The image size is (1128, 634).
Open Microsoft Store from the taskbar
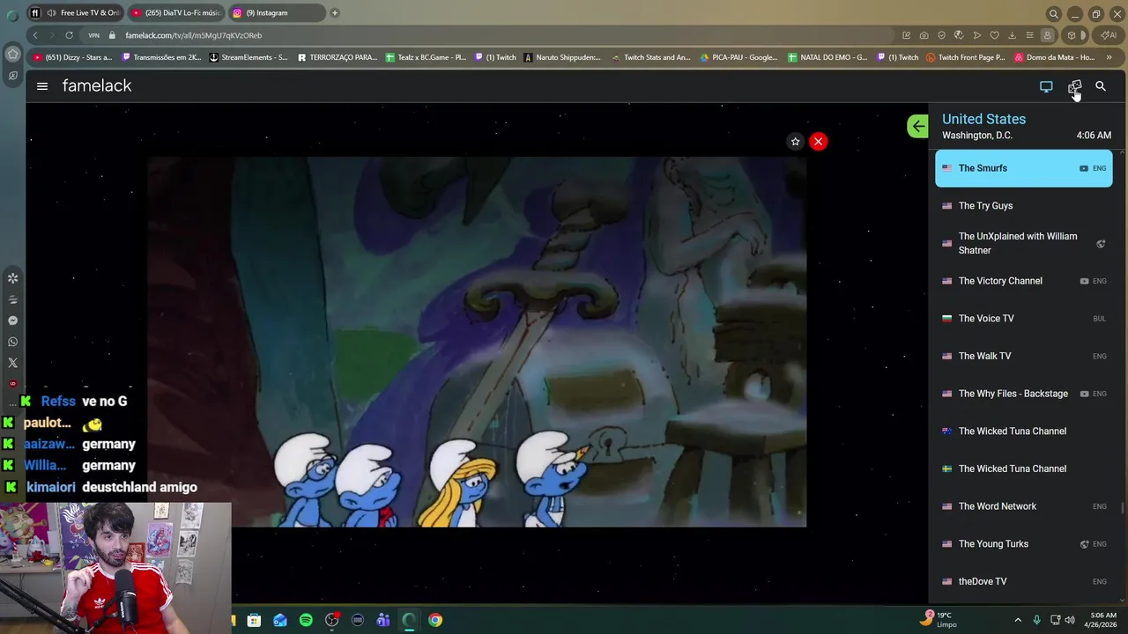254,620
